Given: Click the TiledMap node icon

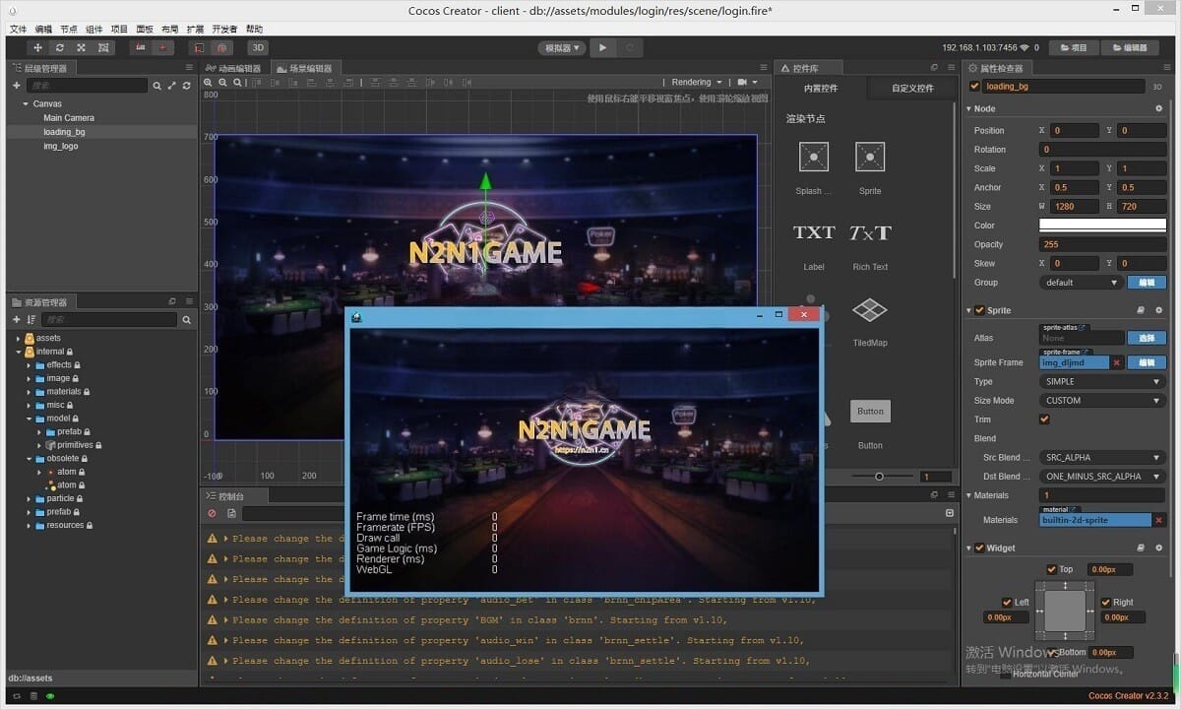Looking at the screenshot, I should [x=869, y=311].
